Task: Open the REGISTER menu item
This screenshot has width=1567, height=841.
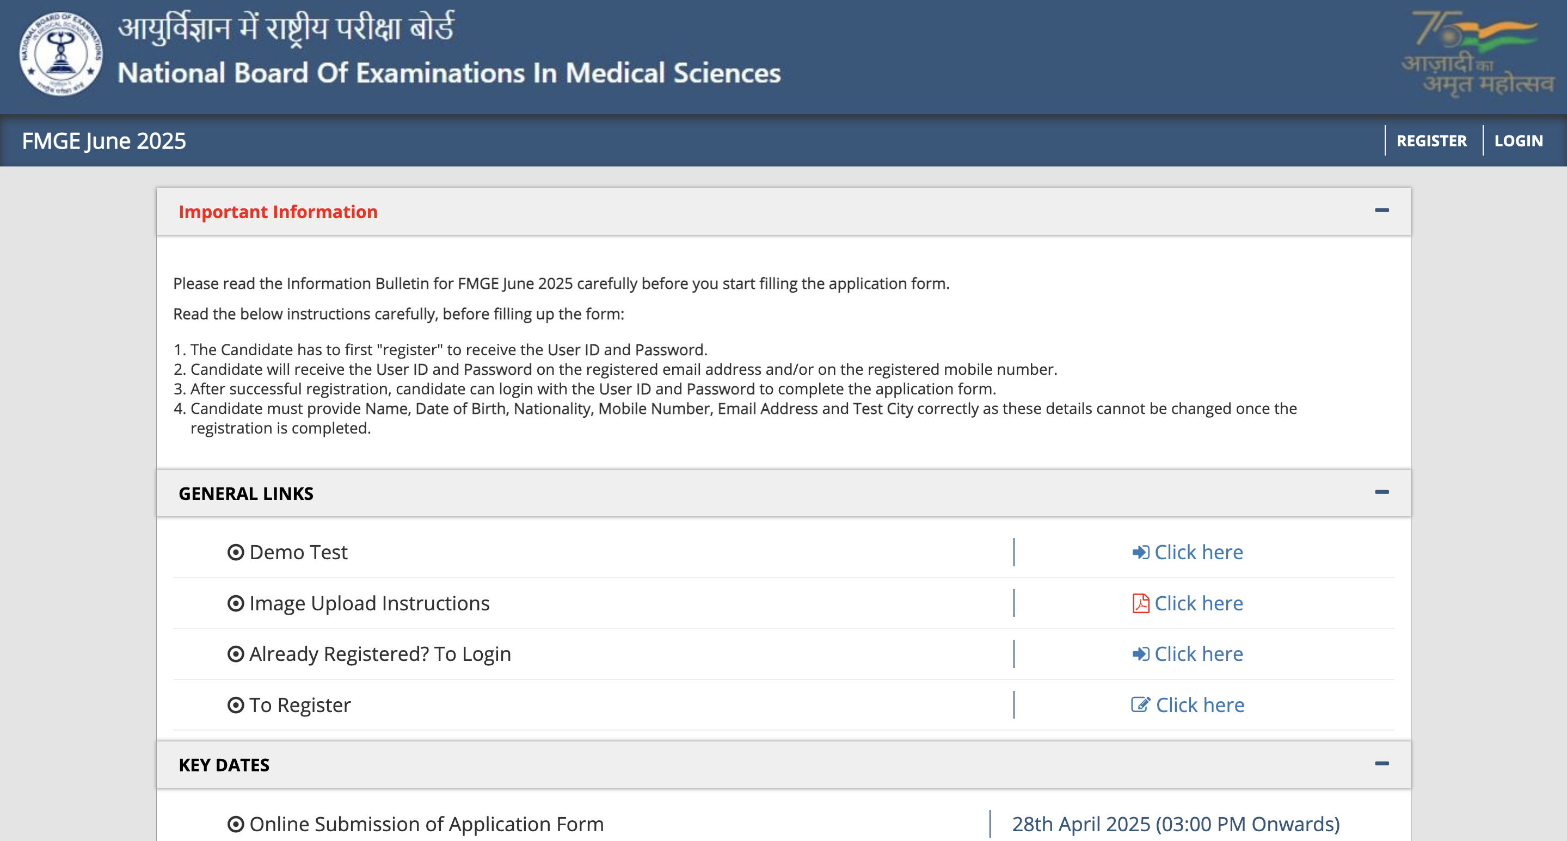Action: (x=1431, y=140)
